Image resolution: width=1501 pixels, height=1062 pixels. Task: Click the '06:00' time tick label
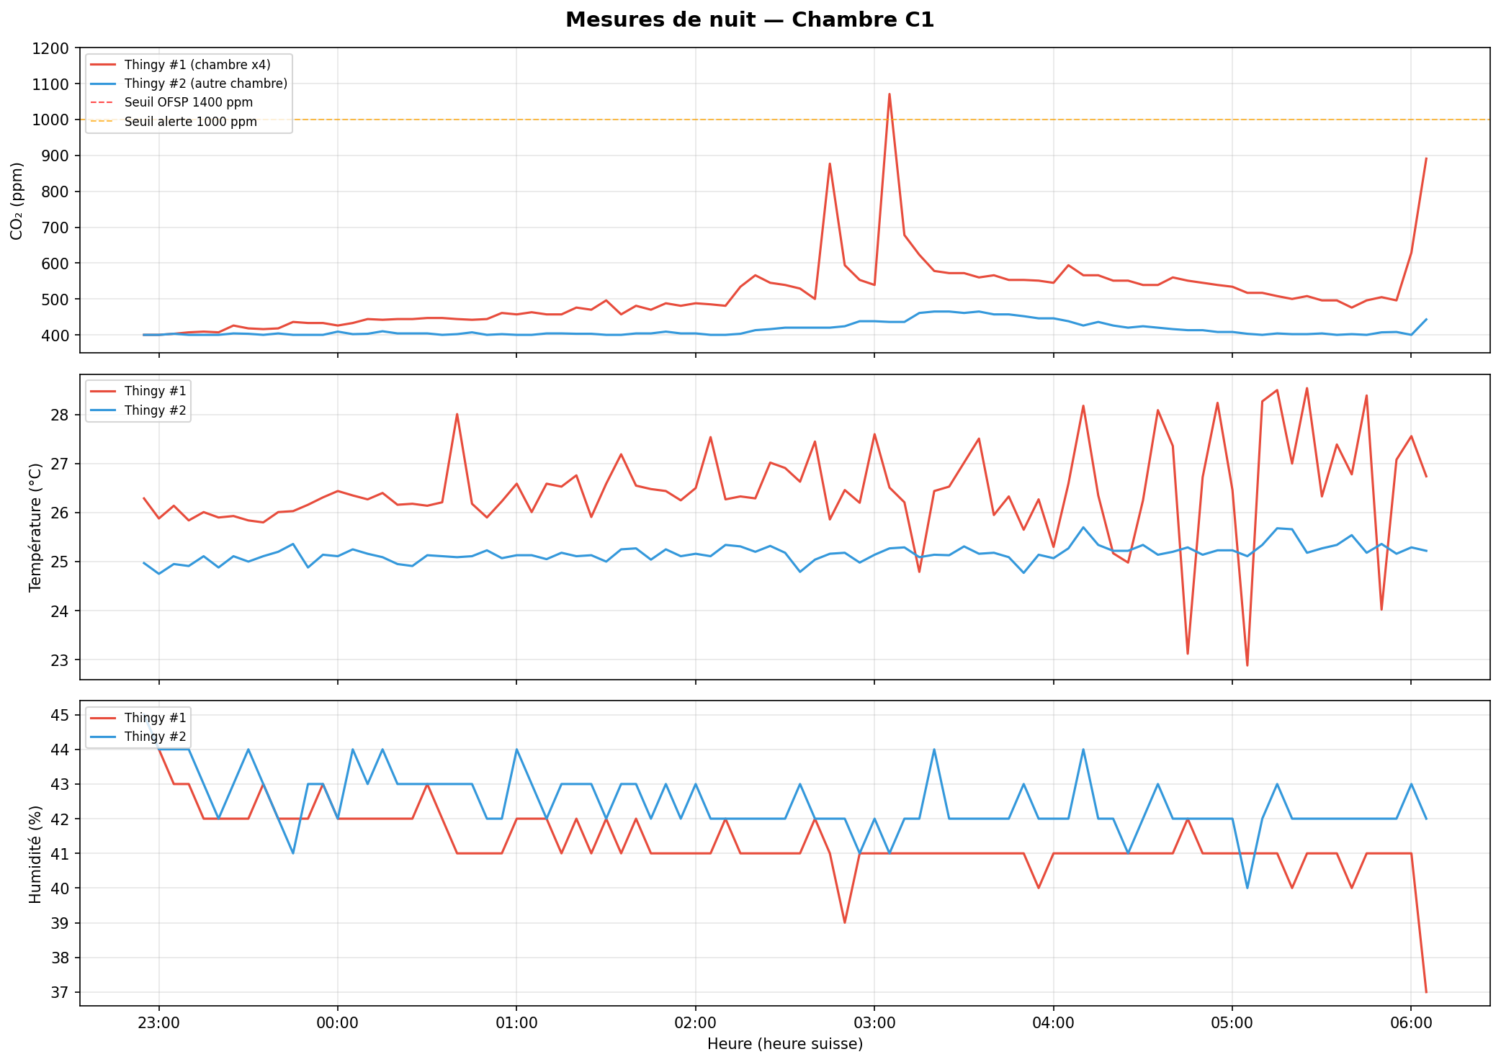pyautogui.click(x=1410, y=1022)
